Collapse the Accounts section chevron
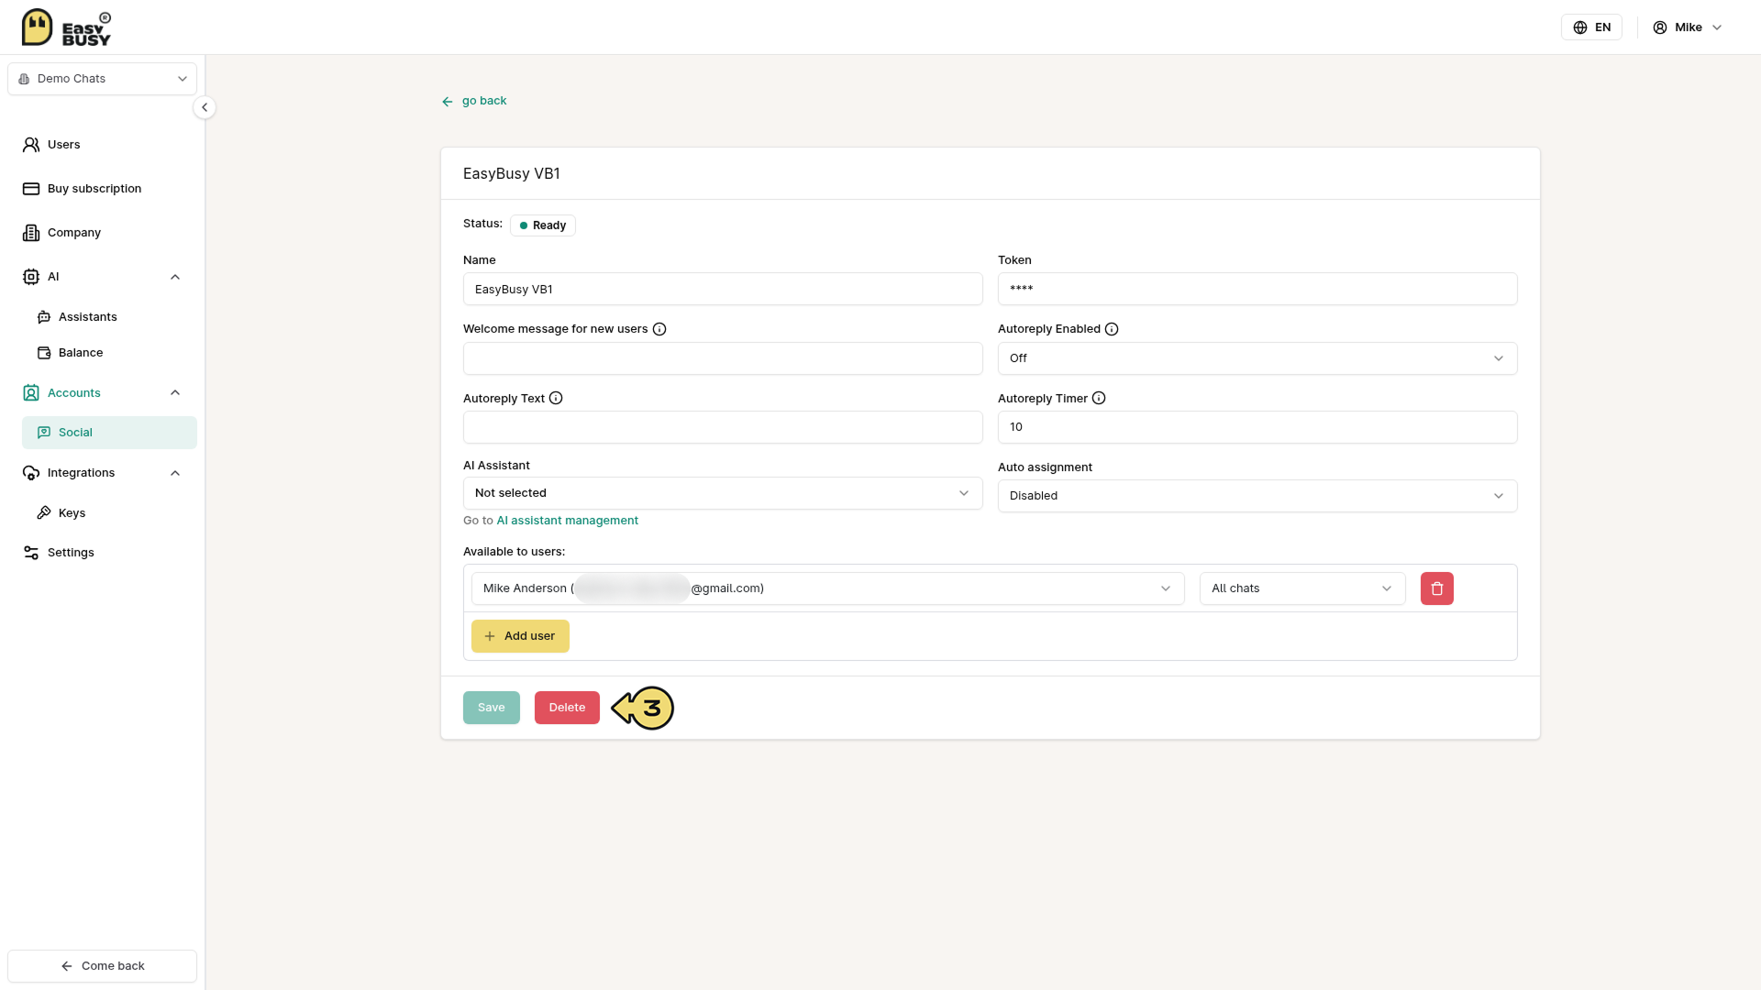The image size is (1761, 990). click(175, 393)
